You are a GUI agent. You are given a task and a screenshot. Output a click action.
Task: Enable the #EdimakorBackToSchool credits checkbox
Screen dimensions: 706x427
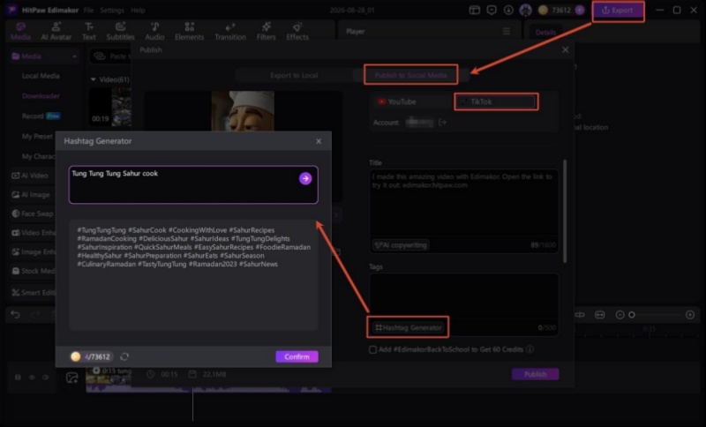tap(372, 349)
